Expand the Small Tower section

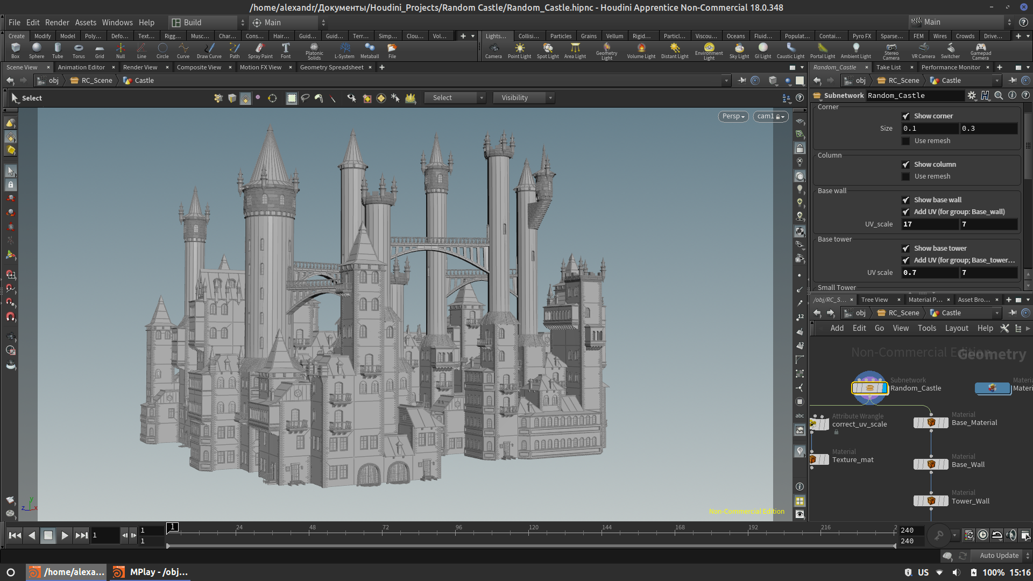point(837,287)
